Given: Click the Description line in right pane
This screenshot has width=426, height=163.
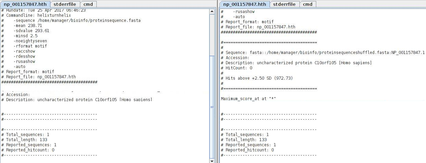Looking at the screenshot, I should (296, 63).
